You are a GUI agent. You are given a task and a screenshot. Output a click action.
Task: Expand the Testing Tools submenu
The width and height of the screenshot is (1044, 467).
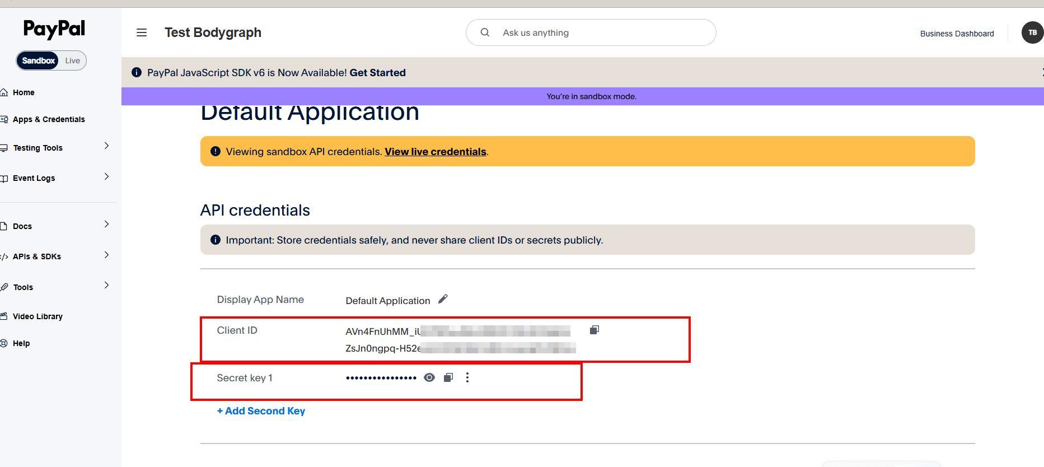tap(106, 147)
